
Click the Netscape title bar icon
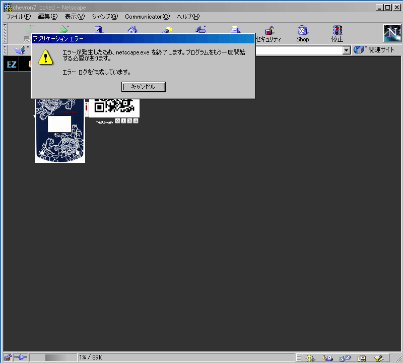[x=8, y=8]
